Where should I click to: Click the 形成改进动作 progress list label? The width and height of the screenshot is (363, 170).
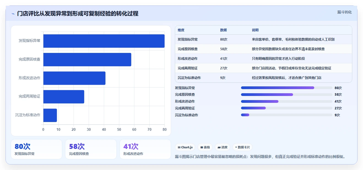click(x=185, y=101)
